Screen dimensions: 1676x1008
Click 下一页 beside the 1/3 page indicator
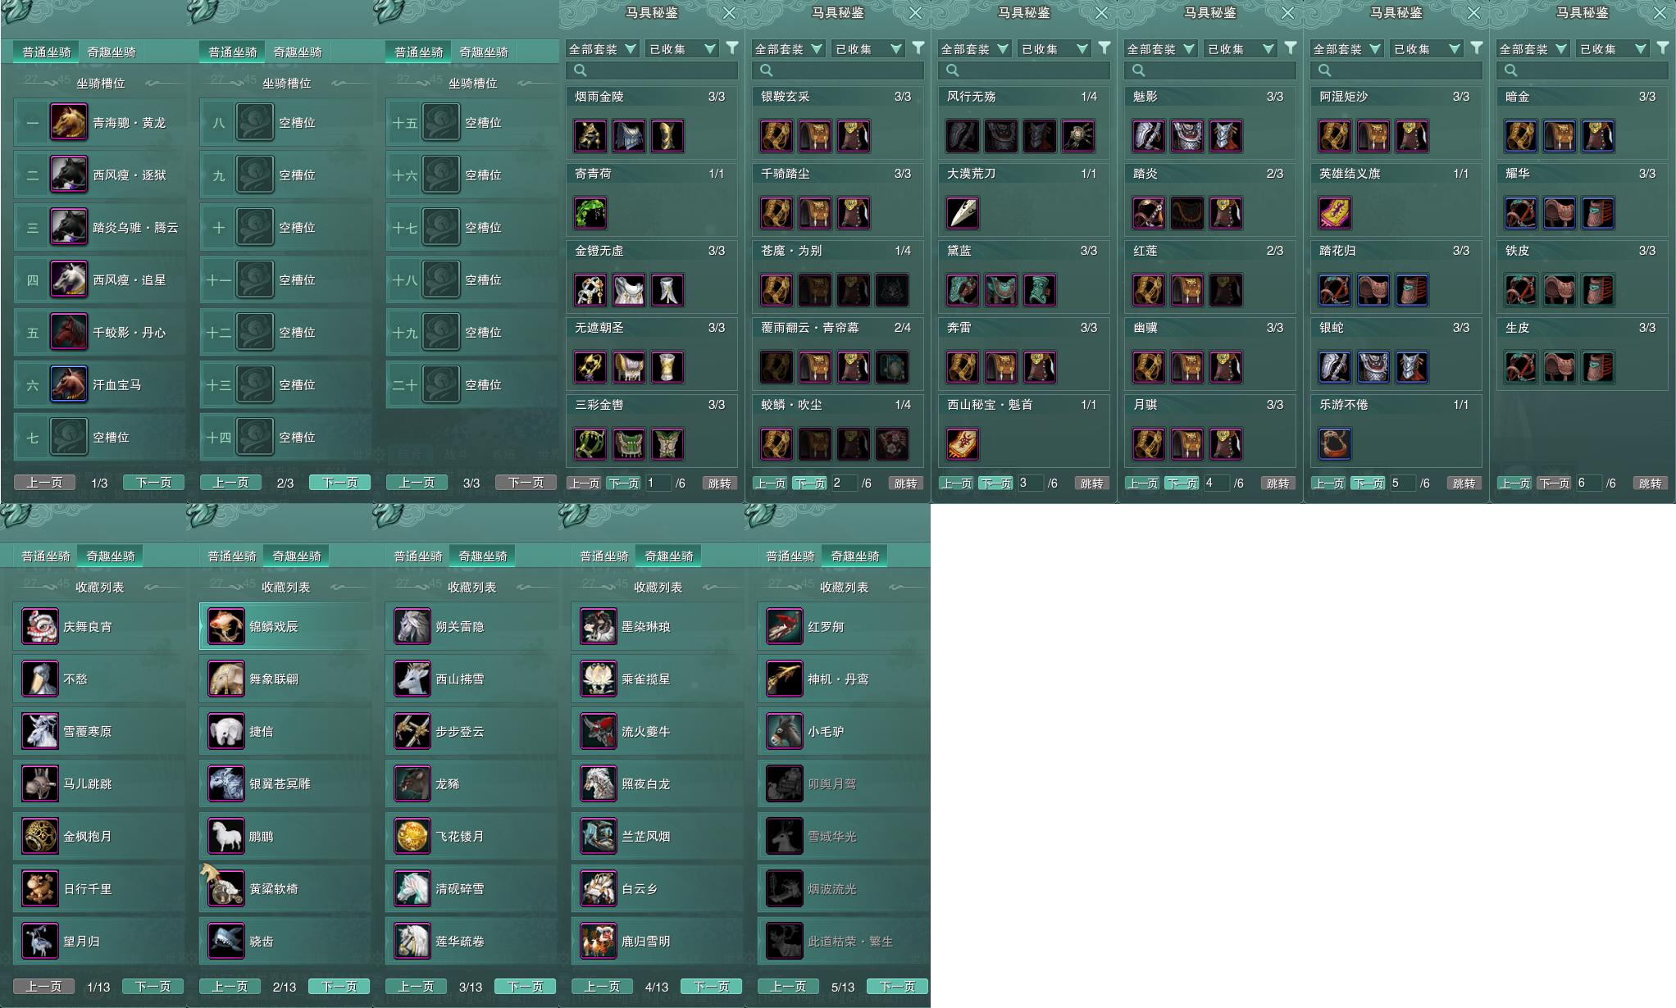[x=153, y=483]
